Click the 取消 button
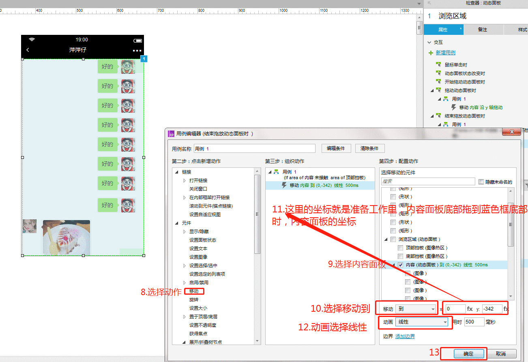This screenshot has width=528, height=362. click(501, 354)
